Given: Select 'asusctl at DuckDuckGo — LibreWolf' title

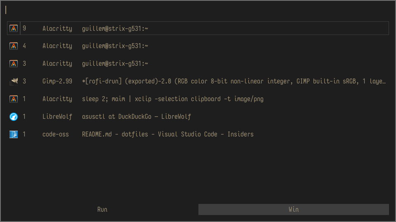Looking at the screenshot, I should pyautogui.click(x=137, y=116).
